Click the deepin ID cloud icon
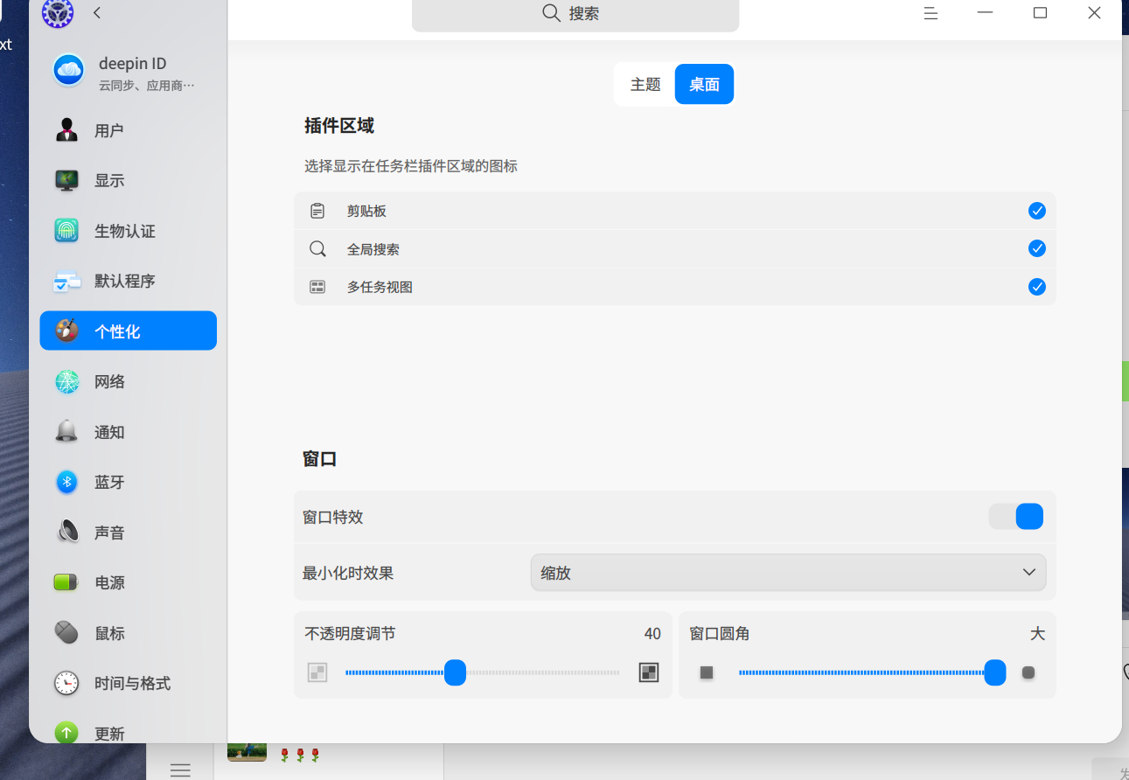 [x=68, y=70]
